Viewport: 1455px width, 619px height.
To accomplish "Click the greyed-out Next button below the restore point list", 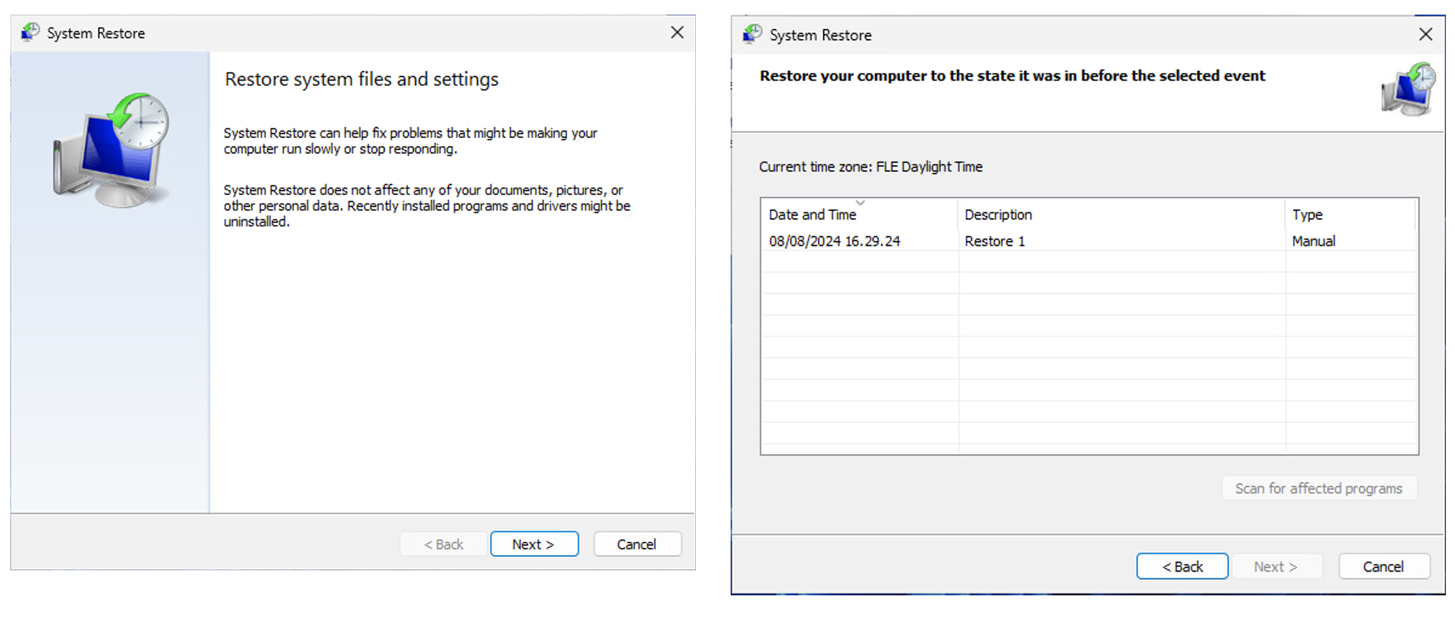I will coord(1275,566).
